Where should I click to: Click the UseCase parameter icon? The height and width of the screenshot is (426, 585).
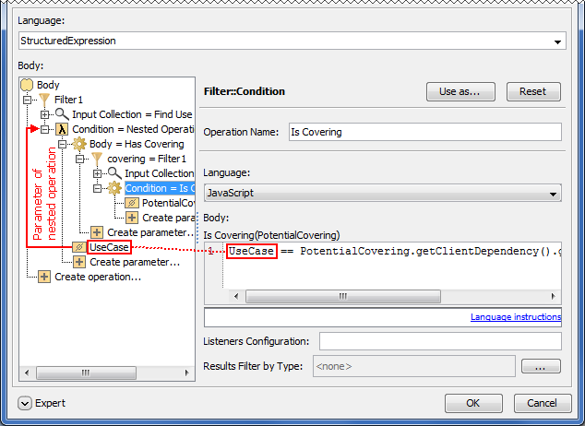[79, 247]
